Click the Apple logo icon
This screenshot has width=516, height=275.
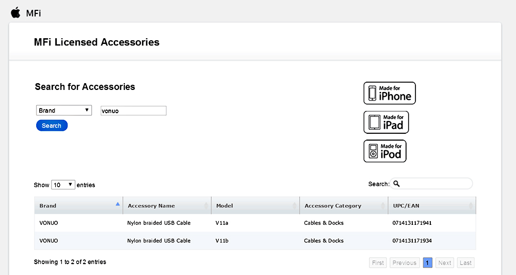(15, 13)
